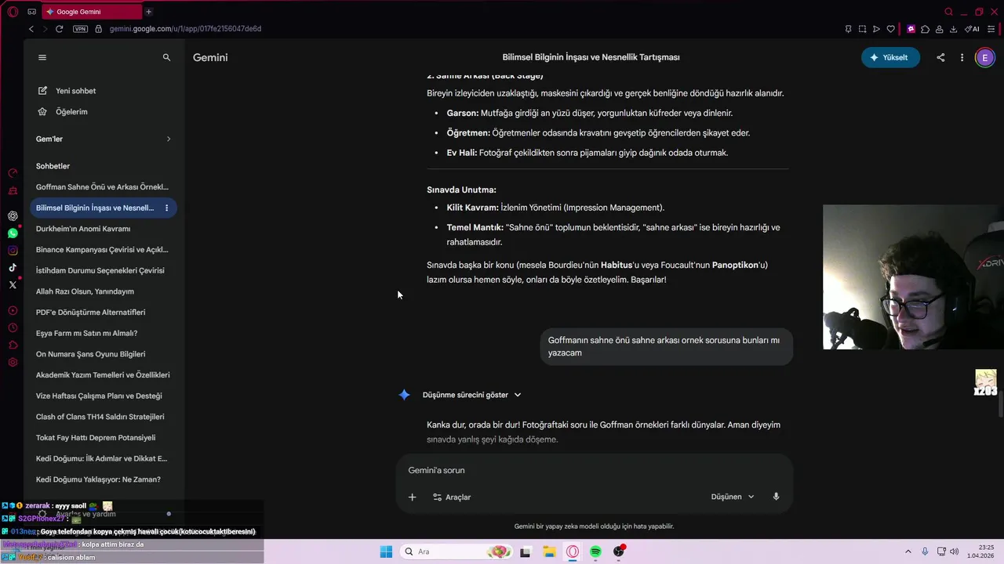Open the Araçlar tools menu
Image resolution: width=1004 pixels, height=564 pixels.
coord(452,497)
